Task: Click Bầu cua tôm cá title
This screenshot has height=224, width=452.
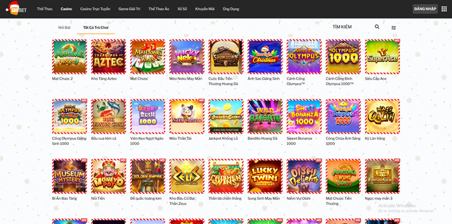Action: [x=104, y=138]
